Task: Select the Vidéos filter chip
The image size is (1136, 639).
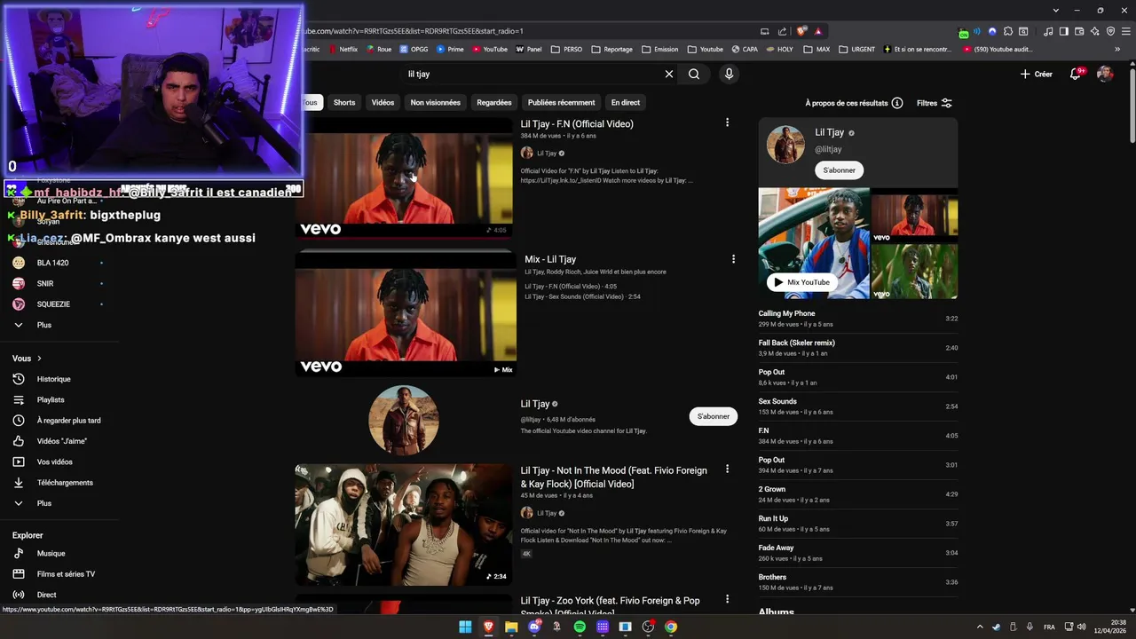Action: pyautogui.click(x=383, y=102)
